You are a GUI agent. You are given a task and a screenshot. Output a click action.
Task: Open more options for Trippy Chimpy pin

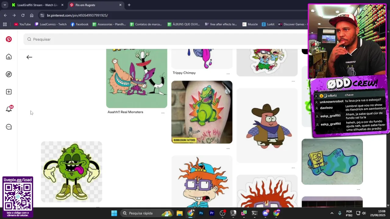[228, 74]
